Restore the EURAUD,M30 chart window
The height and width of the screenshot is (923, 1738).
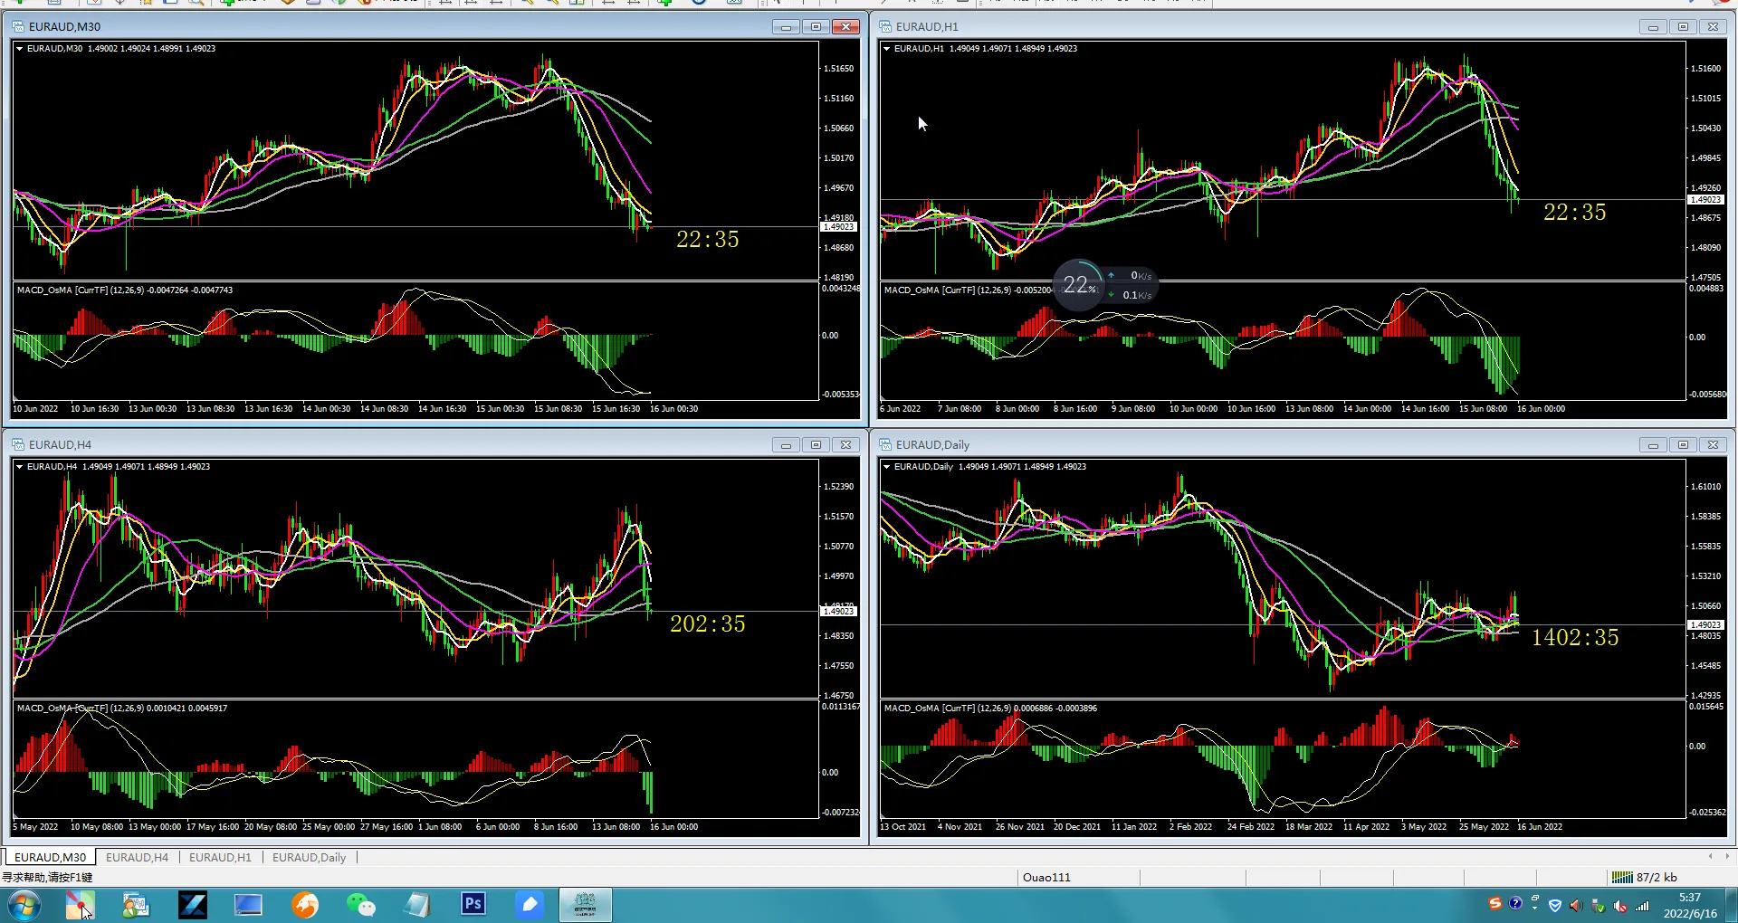(816, 27)
